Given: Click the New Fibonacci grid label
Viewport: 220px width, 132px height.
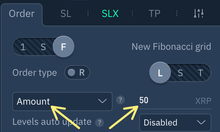Looking at the screenshot, I should coord(171,47).
